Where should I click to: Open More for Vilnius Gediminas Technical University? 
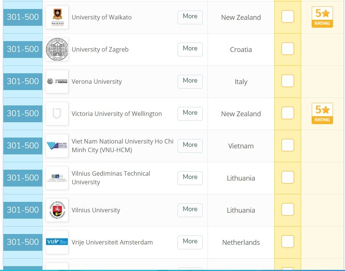click(x=190, y=177)
